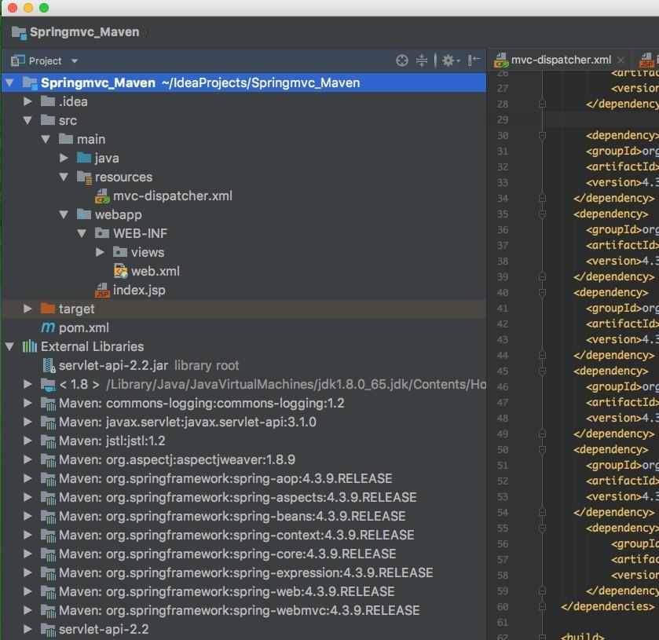Select Maven spring-webmvc:4.3.9.RELEASE entry

tap(239, 610)
